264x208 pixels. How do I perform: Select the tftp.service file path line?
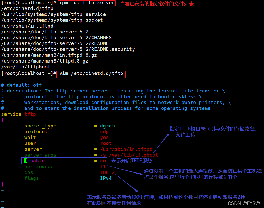(x=53, y=14)
